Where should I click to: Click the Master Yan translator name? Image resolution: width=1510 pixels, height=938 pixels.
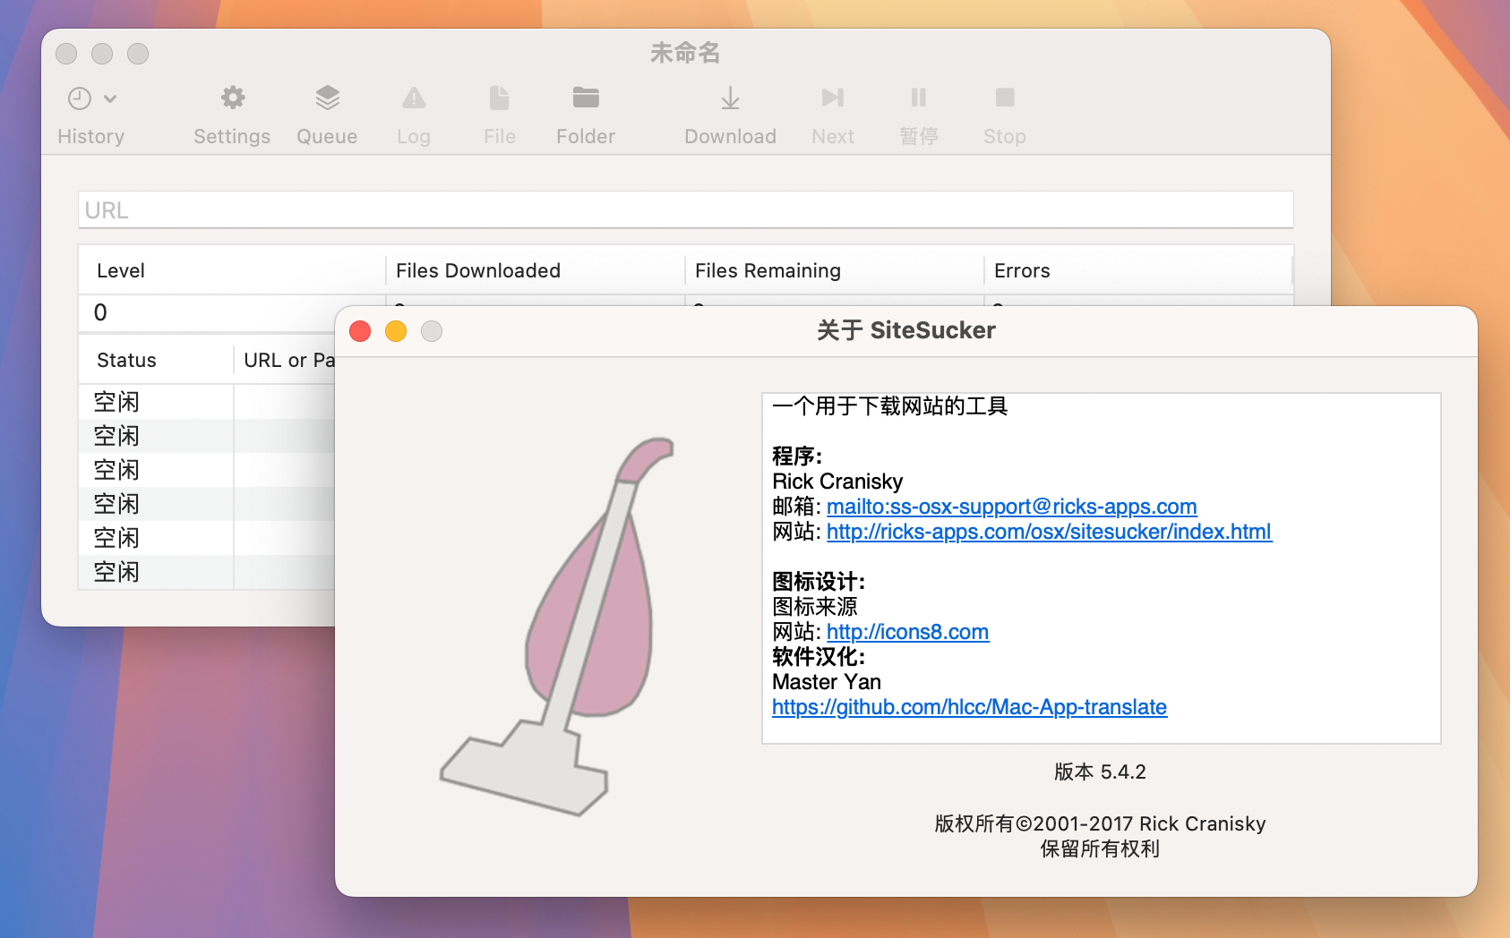point(826,682)
